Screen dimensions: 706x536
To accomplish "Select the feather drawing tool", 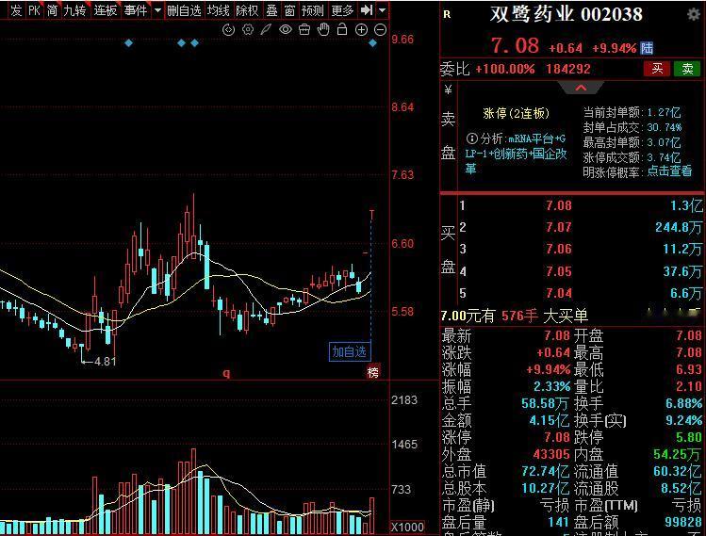I will coord(266,30).
